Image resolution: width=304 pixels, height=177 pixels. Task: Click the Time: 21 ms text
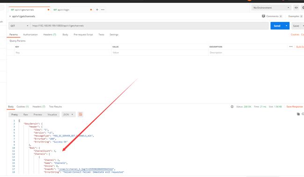pos(260,107)
